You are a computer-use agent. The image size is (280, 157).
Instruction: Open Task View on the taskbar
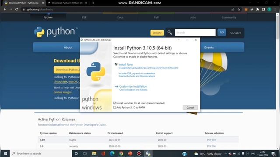pos(85,154)
